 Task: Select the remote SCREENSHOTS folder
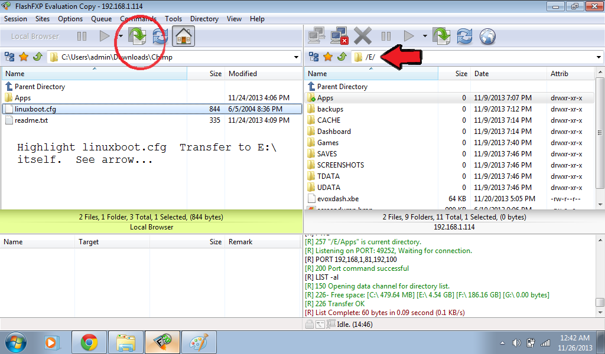450,165
